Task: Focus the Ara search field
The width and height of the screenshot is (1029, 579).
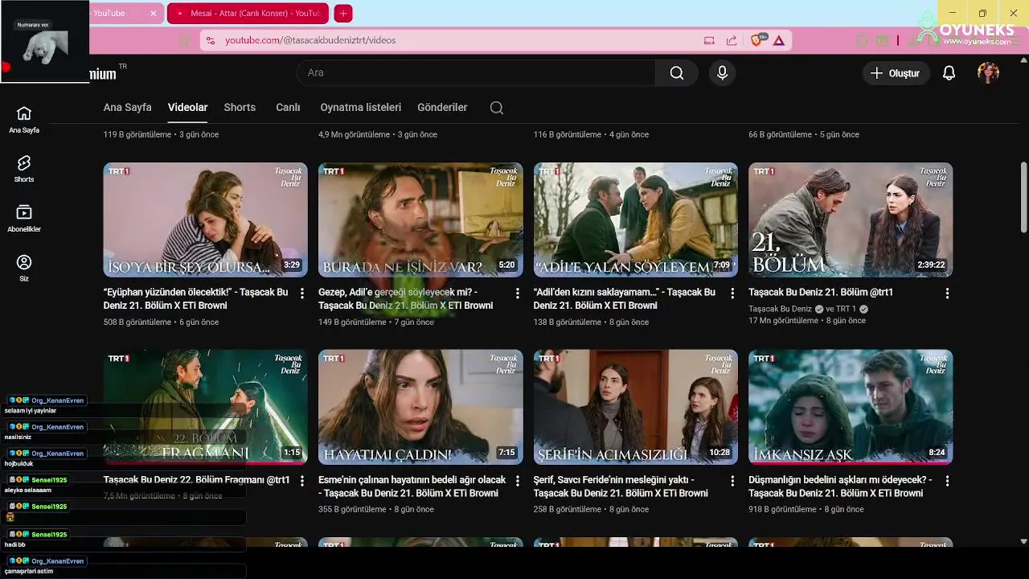Action: coord(476,73)
